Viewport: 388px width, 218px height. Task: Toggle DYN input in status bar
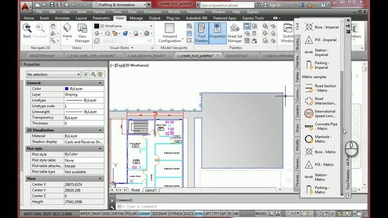198,213
